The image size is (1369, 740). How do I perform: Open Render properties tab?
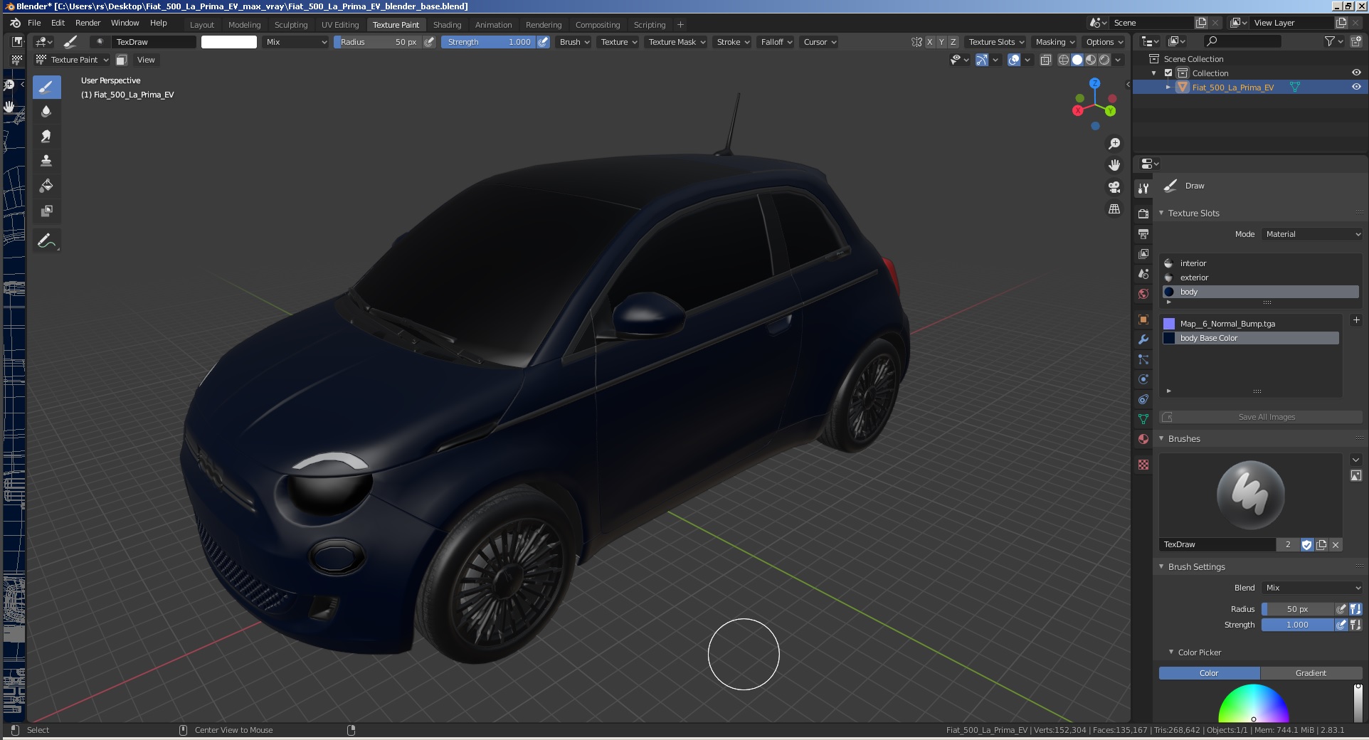click(x=1143, y=213)
